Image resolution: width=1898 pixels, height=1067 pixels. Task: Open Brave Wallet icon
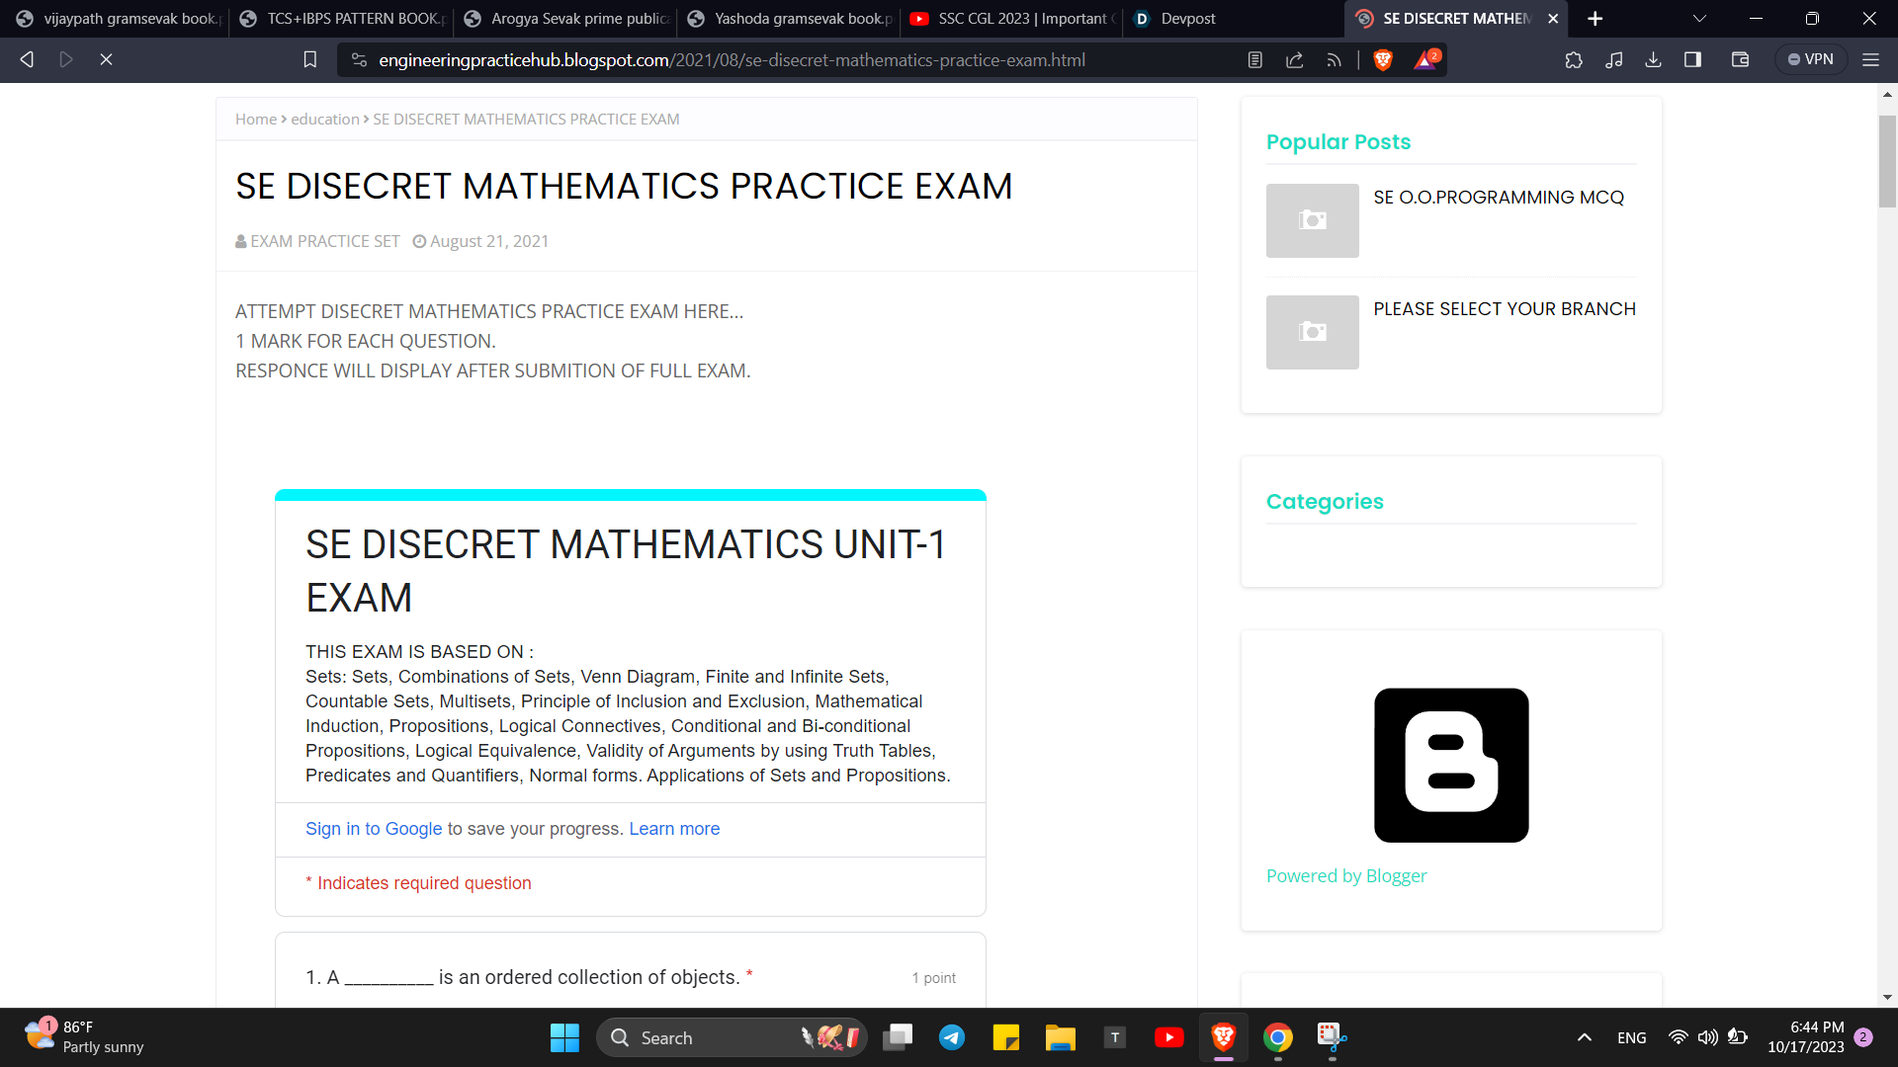click(1740, 60)
